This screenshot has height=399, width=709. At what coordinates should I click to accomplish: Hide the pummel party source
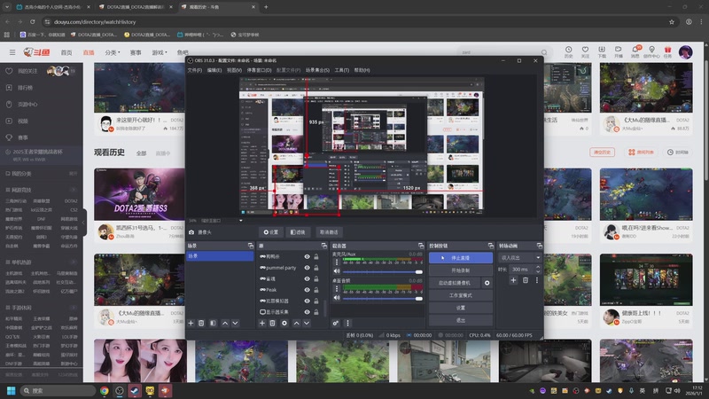[307, 267]
